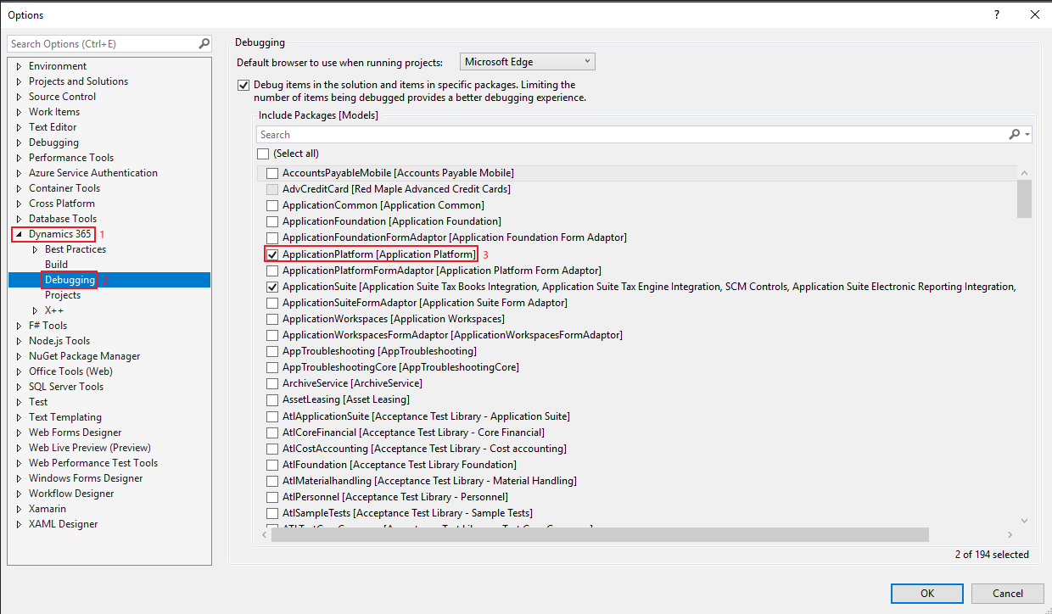This screenshot has height=614, width=1052.
Task: Select Projects under Dynamics 365
Action: (x=63, y=295)
